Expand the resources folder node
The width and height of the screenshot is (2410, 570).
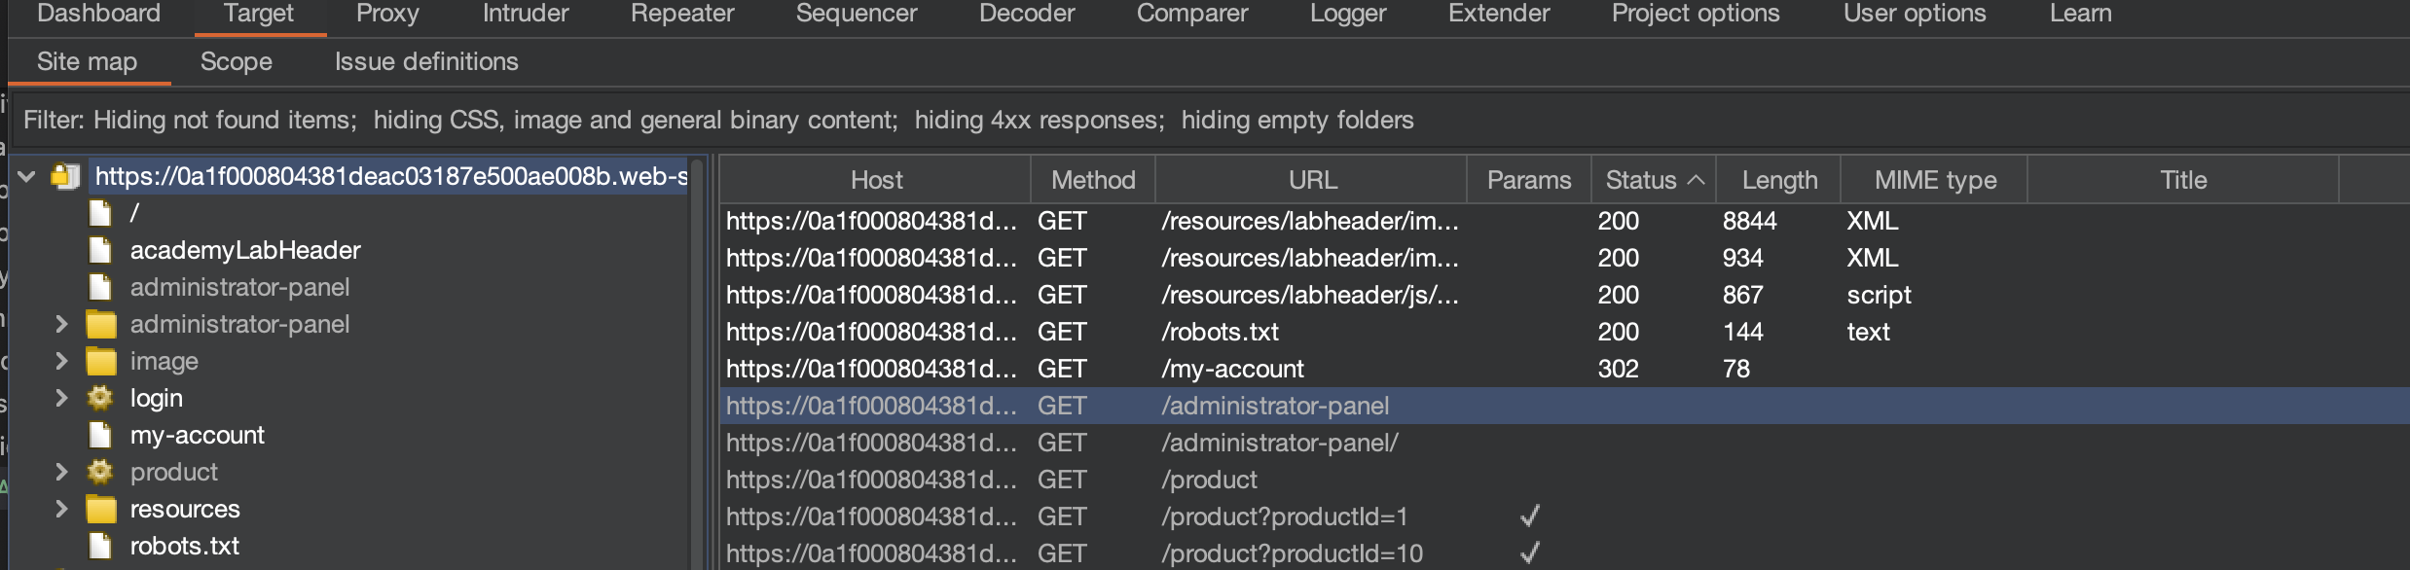(x=61, y=509)
